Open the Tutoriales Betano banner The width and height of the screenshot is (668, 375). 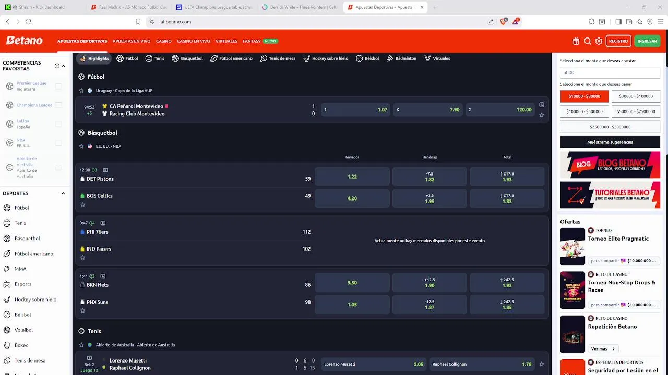click(x=610, y=195)
